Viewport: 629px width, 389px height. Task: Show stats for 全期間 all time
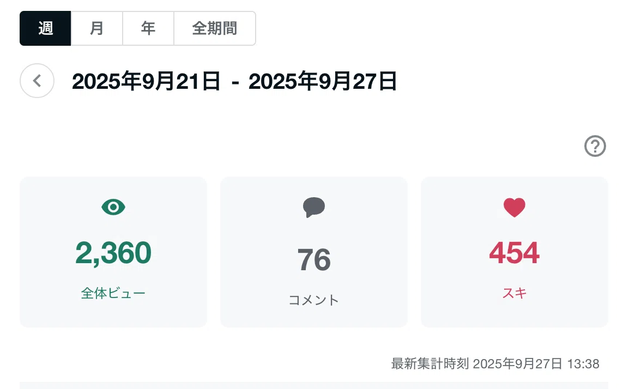click(x=215, y=28)
